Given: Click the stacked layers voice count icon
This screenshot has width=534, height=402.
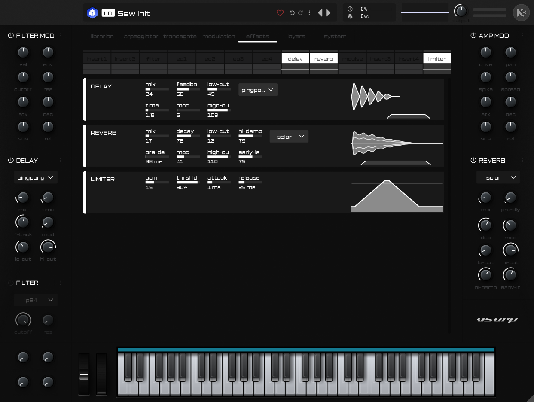Looking at the screenshot, I should tap(350, 16).
